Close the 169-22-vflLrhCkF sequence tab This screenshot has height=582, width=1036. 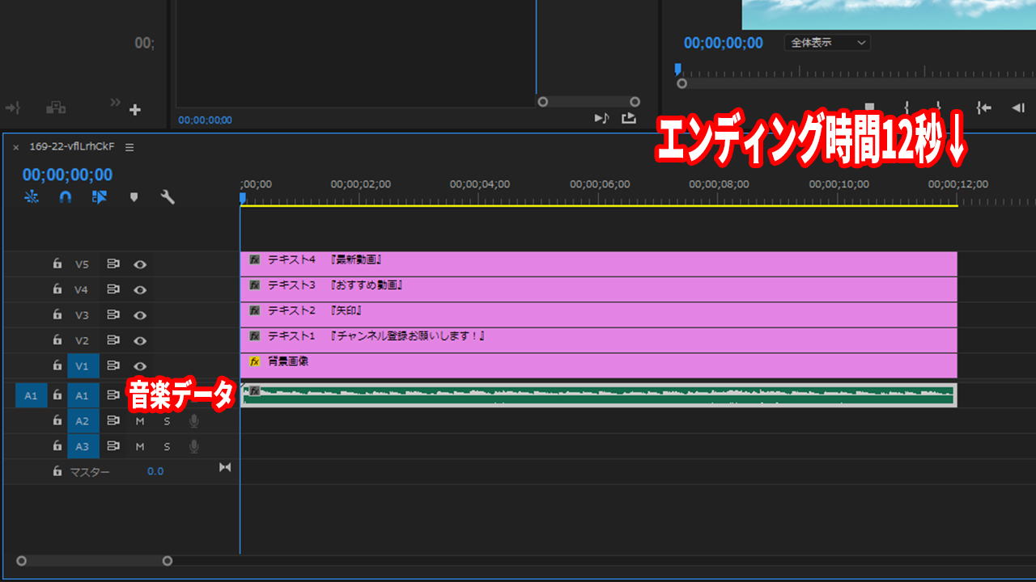(x=15, y=148)
